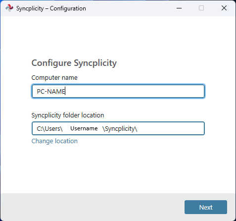The image size is (236, 221).
Task: Click the Syncplicity – Configuration window title text
Action: click(x=51, y=8)
